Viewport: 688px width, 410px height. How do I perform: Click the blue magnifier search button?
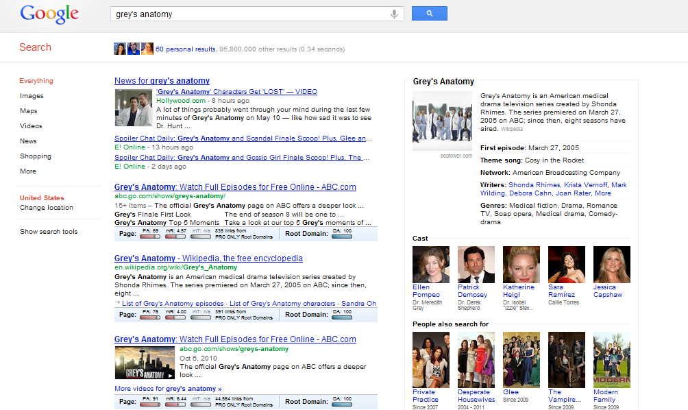(429, 13)
